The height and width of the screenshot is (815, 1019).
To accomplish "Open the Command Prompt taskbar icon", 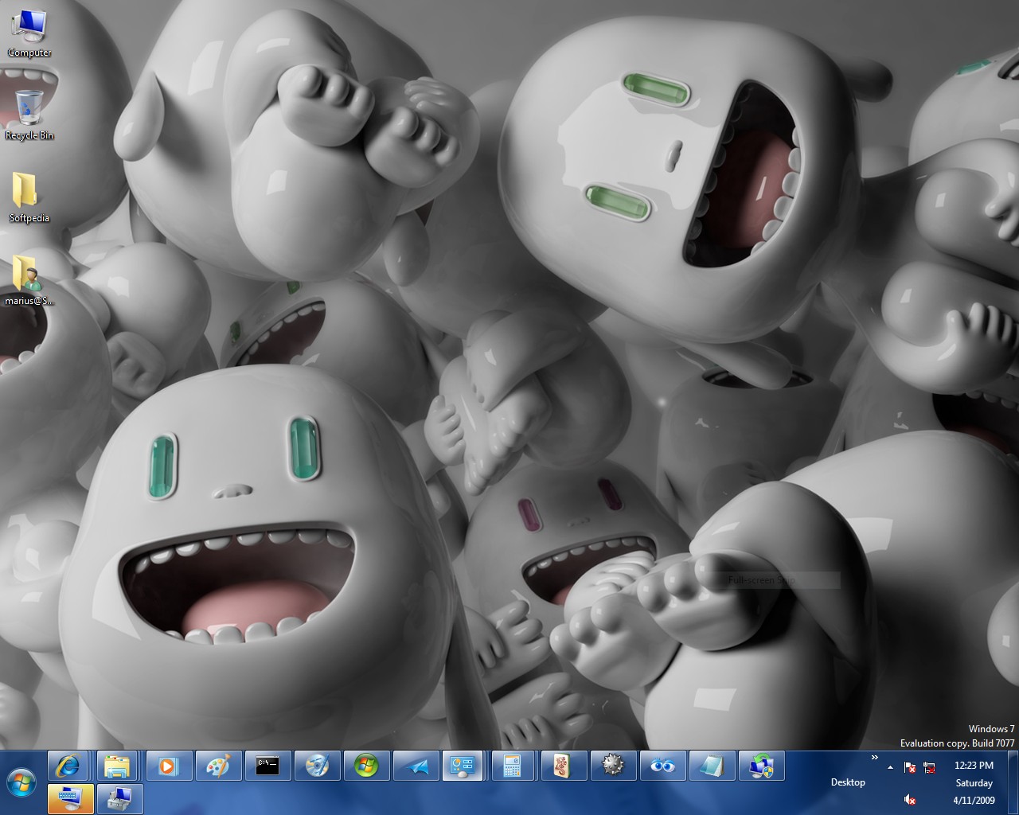I will coord(267,766).
